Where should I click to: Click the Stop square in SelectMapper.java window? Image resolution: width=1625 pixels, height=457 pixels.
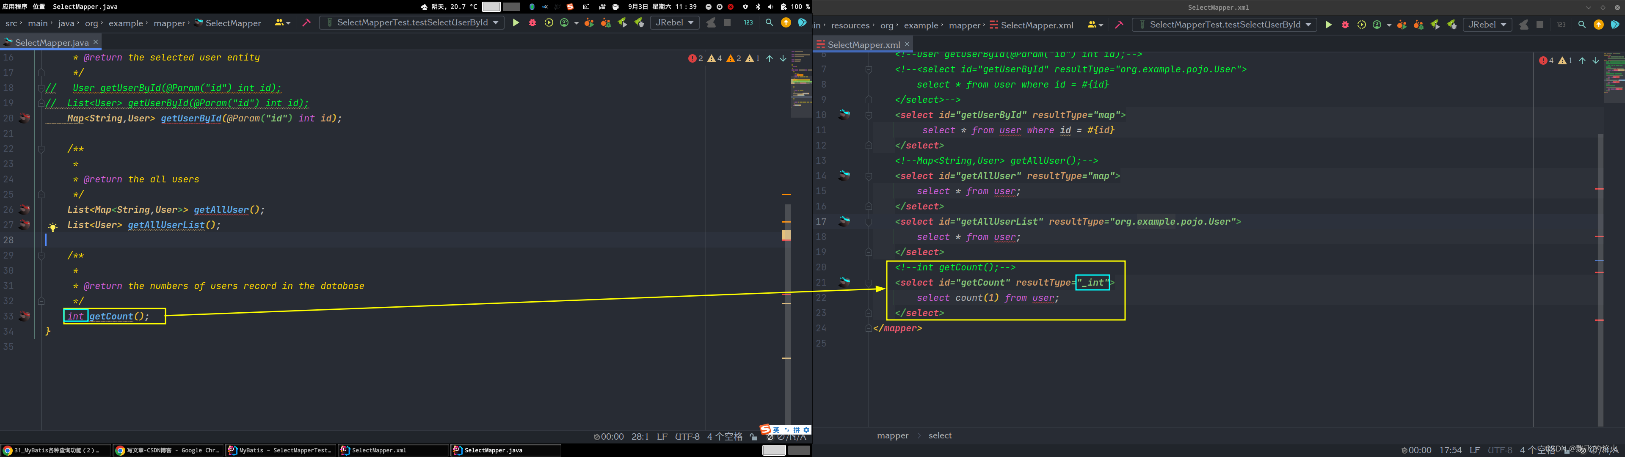(x=727, y=23)
